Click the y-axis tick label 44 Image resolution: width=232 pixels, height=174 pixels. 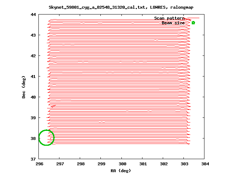pyautogui.click(x=33, y=14)
